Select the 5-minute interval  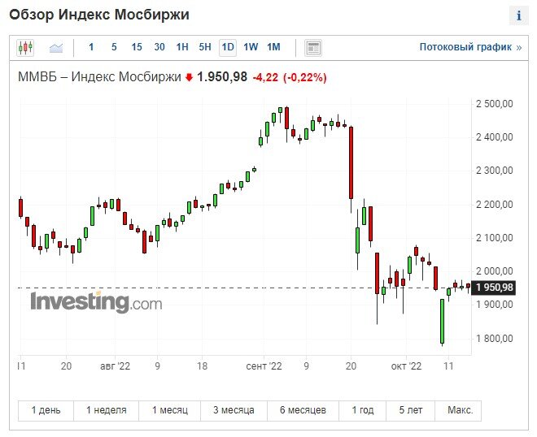click(x=114, y=47)
